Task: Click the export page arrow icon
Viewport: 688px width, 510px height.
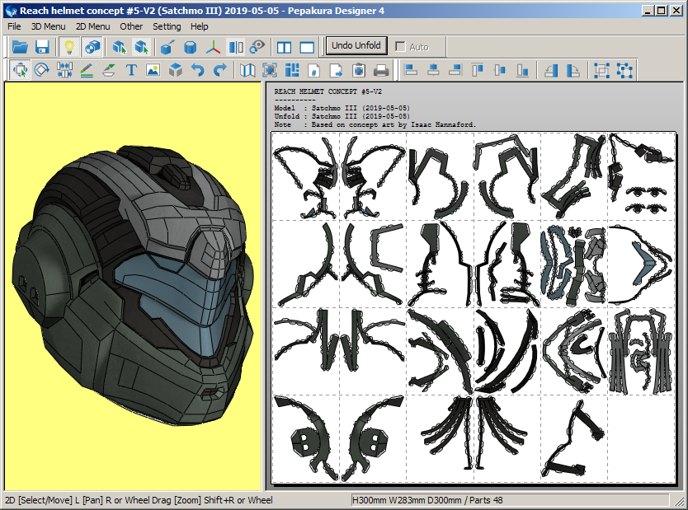Action: 337,70
